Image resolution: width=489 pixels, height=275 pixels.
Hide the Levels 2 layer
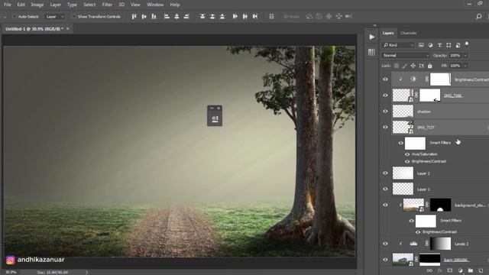(x=385, y=244)
